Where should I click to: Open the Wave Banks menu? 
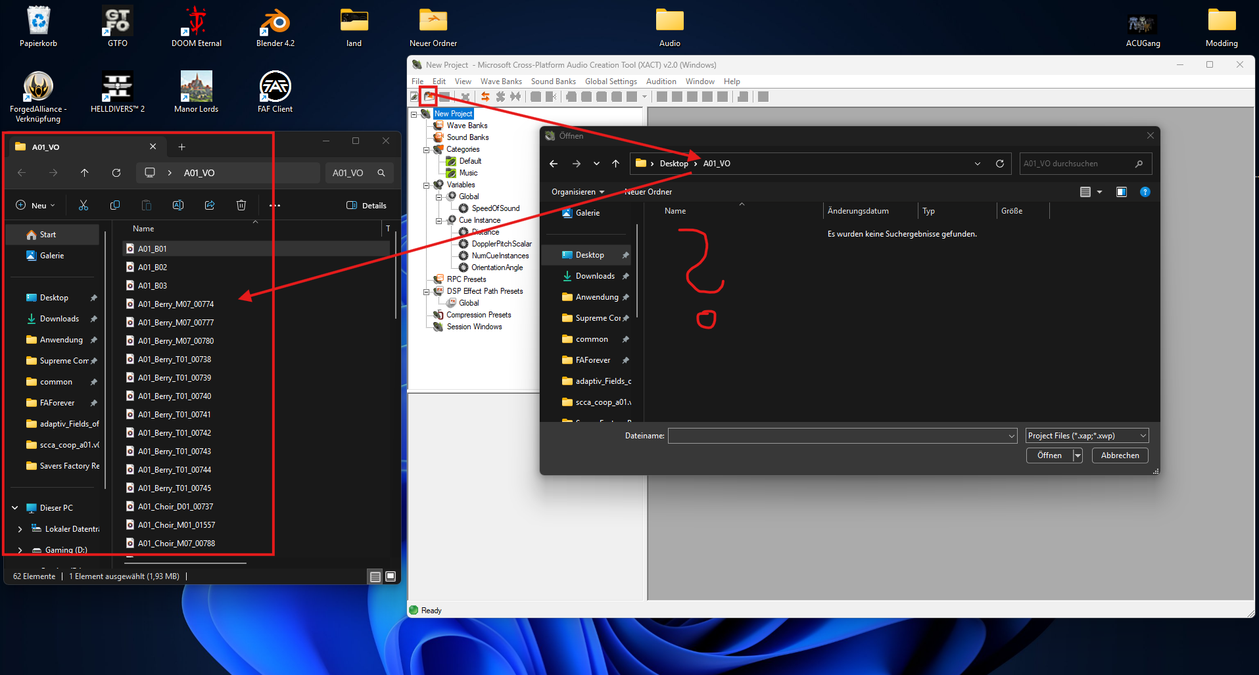[501, 81]
